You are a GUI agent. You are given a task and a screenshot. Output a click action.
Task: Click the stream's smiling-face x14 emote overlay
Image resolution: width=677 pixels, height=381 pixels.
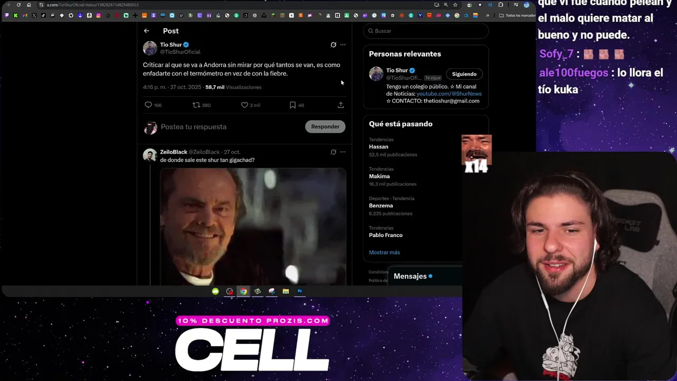(477, 154)
